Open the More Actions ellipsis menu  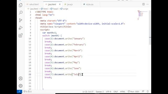[148, 4]
